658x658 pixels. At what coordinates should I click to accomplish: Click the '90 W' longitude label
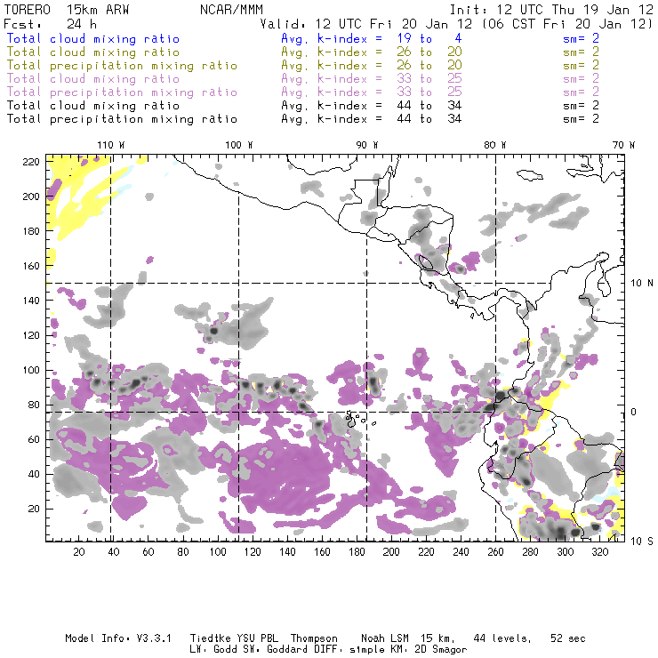tap(367, 145)
